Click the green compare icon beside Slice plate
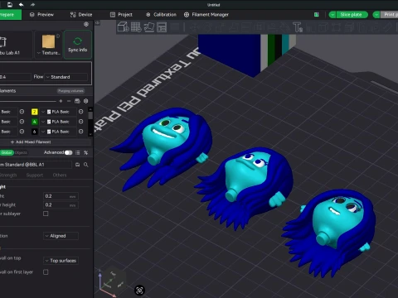 (x=317, y=15)
